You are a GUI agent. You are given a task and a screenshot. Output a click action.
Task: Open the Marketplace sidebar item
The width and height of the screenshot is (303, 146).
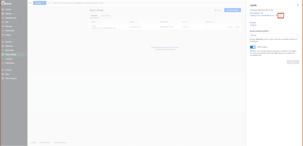coord(10,63)
